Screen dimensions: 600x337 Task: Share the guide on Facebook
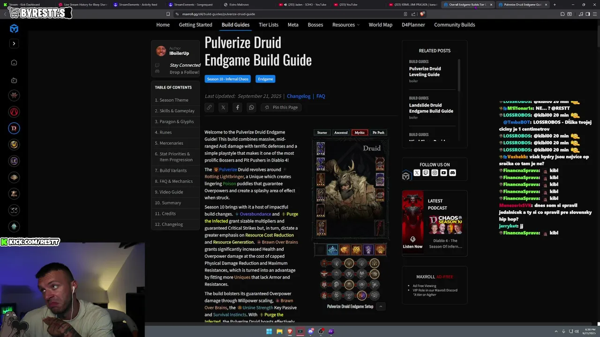click(237, 107)
